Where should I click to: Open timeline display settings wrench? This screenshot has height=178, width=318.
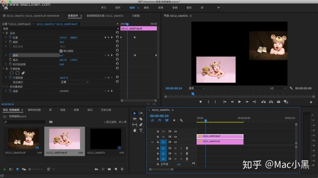coord(182,121)
